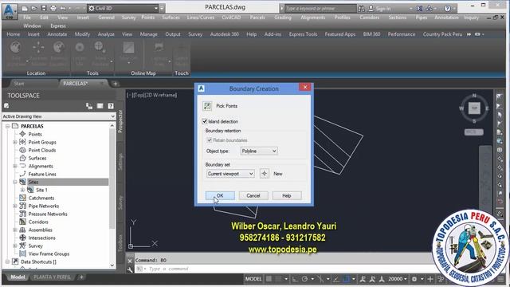Expand the Point Groups tree node
The width and height of the screenshot is (510, 287).
point(15,142)
